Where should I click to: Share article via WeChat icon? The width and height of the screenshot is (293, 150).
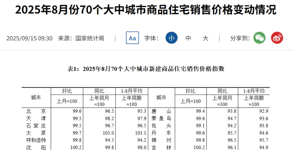[259, 38]
